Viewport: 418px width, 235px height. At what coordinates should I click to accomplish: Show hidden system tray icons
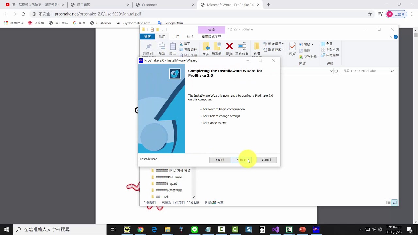tap(361, 229)
